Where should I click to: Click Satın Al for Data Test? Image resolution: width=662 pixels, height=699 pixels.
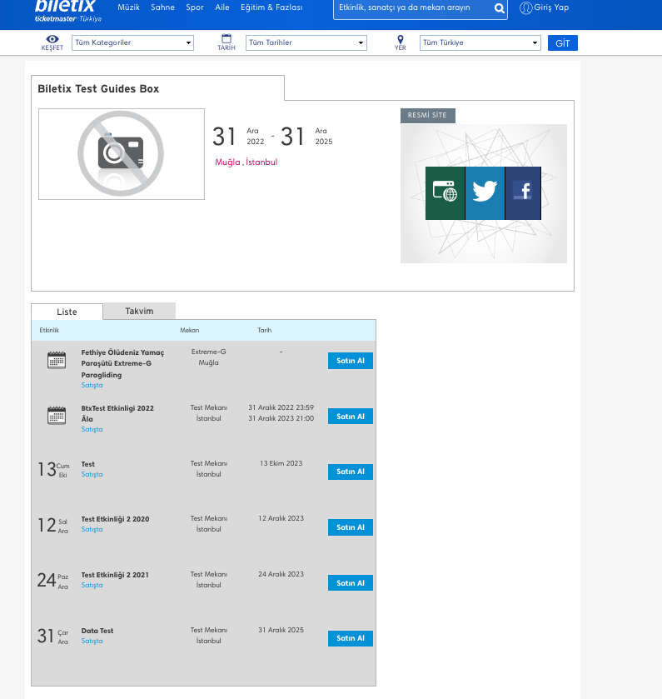coord(351,638)
